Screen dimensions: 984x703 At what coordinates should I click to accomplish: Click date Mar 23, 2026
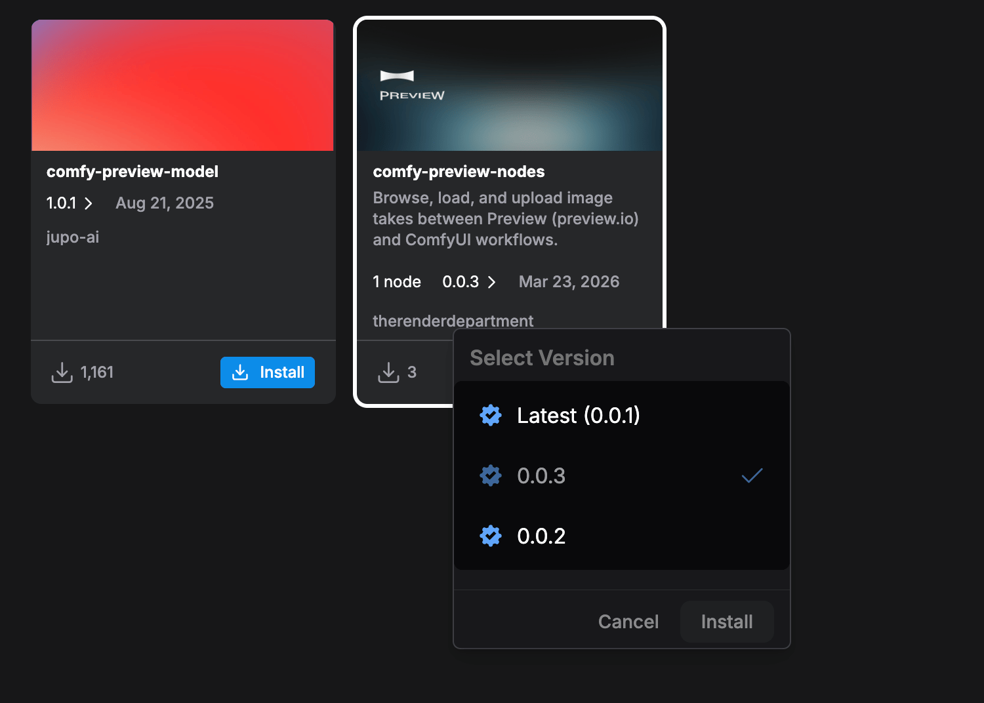[569, 282]
